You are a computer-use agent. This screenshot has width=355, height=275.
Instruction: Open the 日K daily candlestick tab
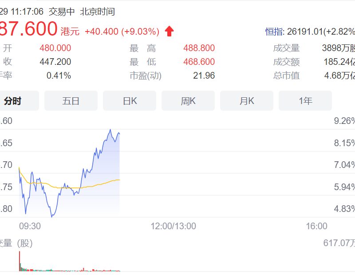point(130,101)
